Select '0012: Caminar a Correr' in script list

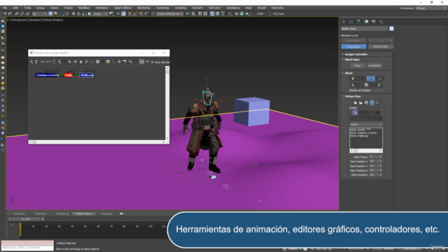(364, 133)
